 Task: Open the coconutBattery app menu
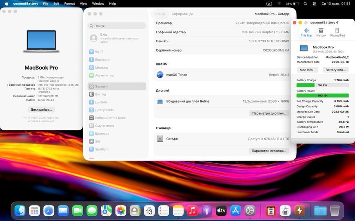tap(26, 4)
